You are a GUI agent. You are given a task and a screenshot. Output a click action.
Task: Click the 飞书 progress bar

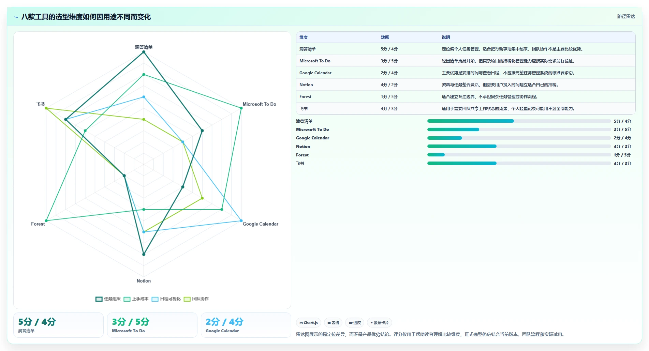click(519, 163)
